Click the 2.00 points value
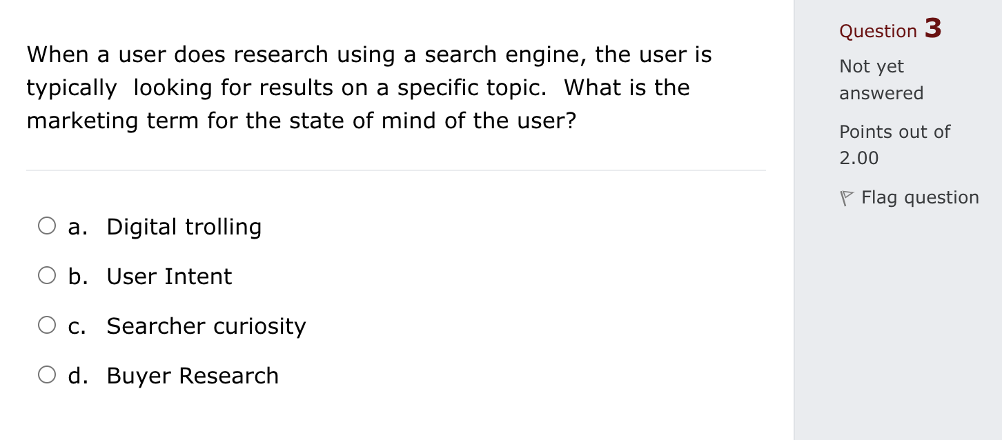The width and height of the screenshot is (1002, 440). (x=858, y=158)
